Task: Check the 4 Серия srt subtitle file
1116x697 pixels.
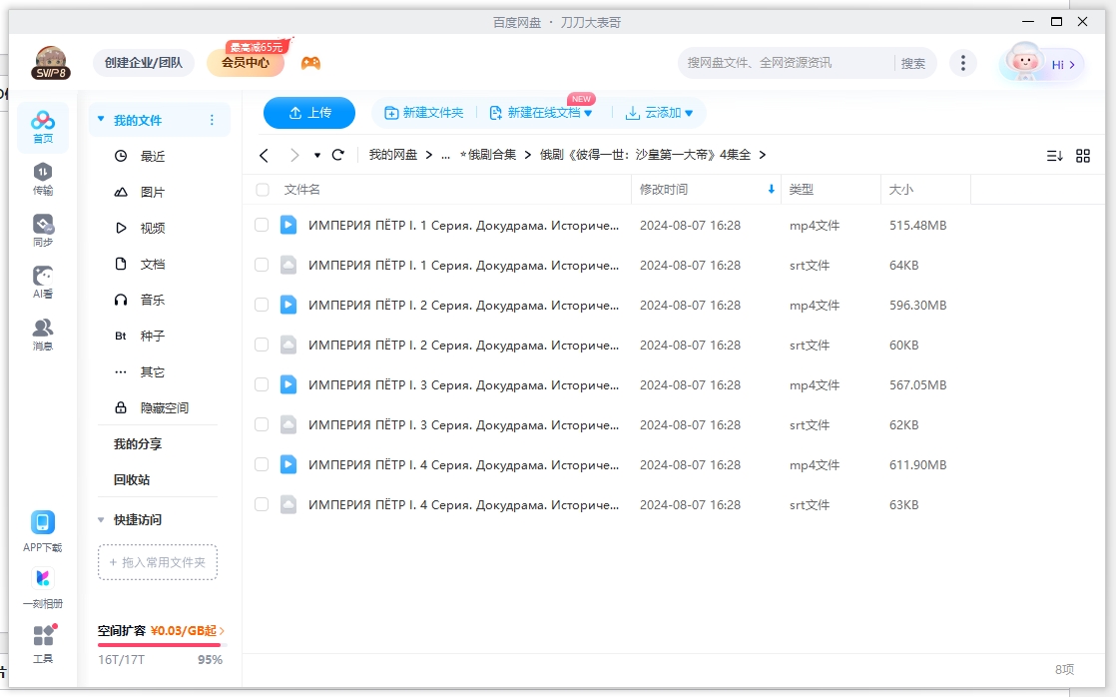Action: pyautogui.click(x=261, y=504)
